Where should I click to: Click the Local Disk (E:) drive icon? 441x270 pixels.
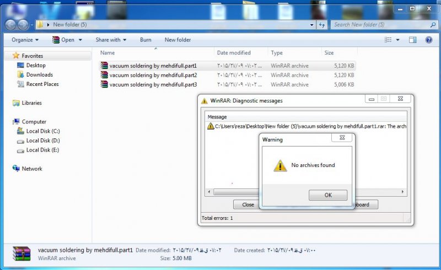pos(20,151)
